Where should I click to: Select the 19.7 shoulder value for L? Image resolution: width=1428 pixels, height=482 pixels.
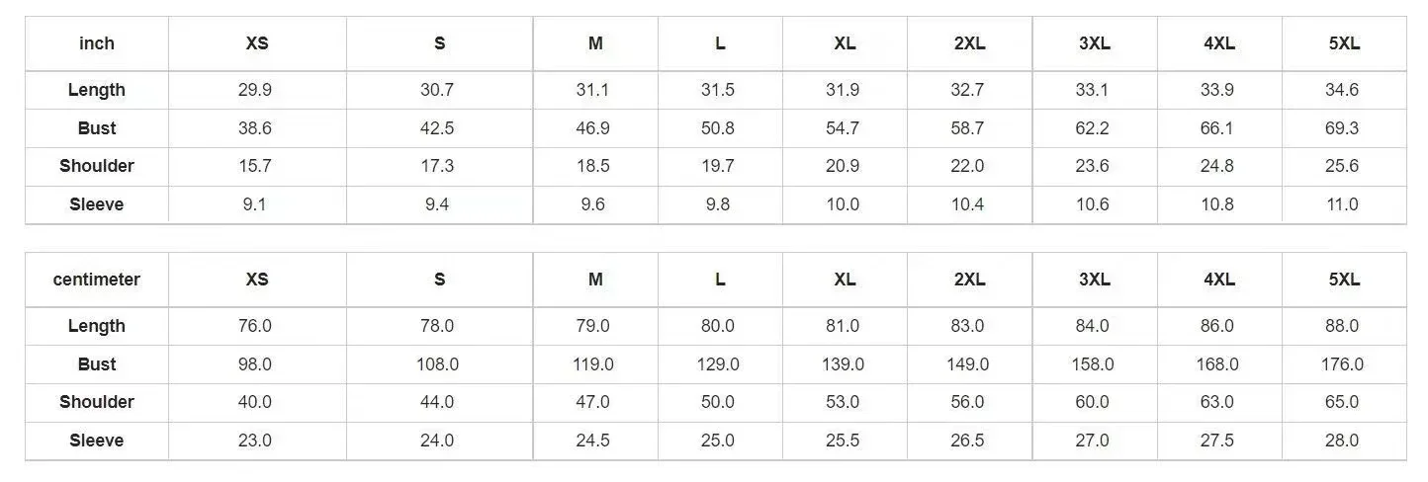click(718, 166)
